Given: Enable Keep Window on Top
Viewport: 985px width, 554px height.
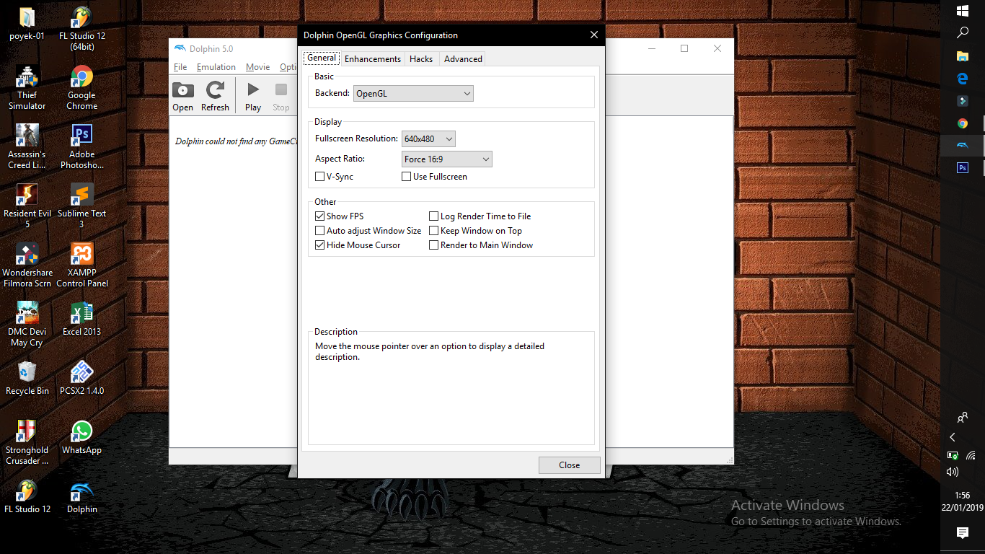Looking at the screenshot, I should (434, 231).
